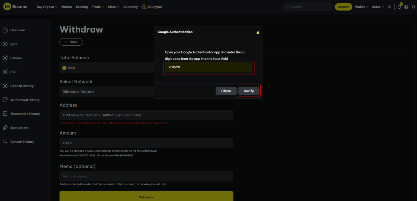Expand the Trade menu dropdown
The image size is (417, 201).
98,7
